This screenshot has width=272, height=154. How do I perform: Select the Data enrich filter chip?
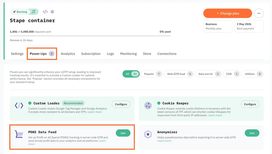click(208, 74)
